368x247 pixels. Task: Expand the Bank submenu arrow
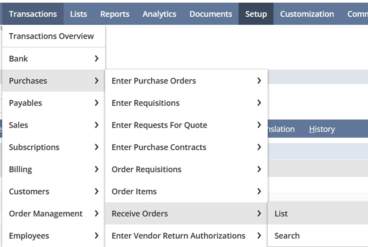click(97, 59)
